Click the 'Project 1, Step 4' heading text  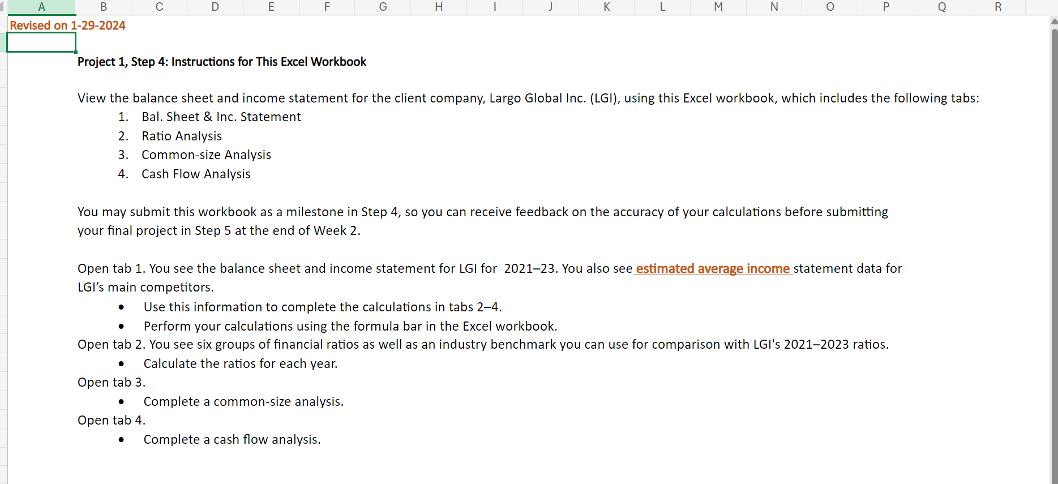pyautogui.click(x=222, y=62)
